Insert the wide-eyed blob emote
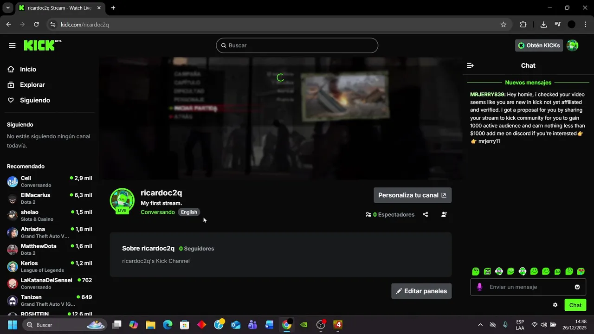This screenshot has height=334, width=594. point(476,271)
